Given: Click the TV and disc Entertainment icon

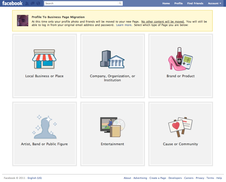Looking at the screenshot, I should (112, 127).
